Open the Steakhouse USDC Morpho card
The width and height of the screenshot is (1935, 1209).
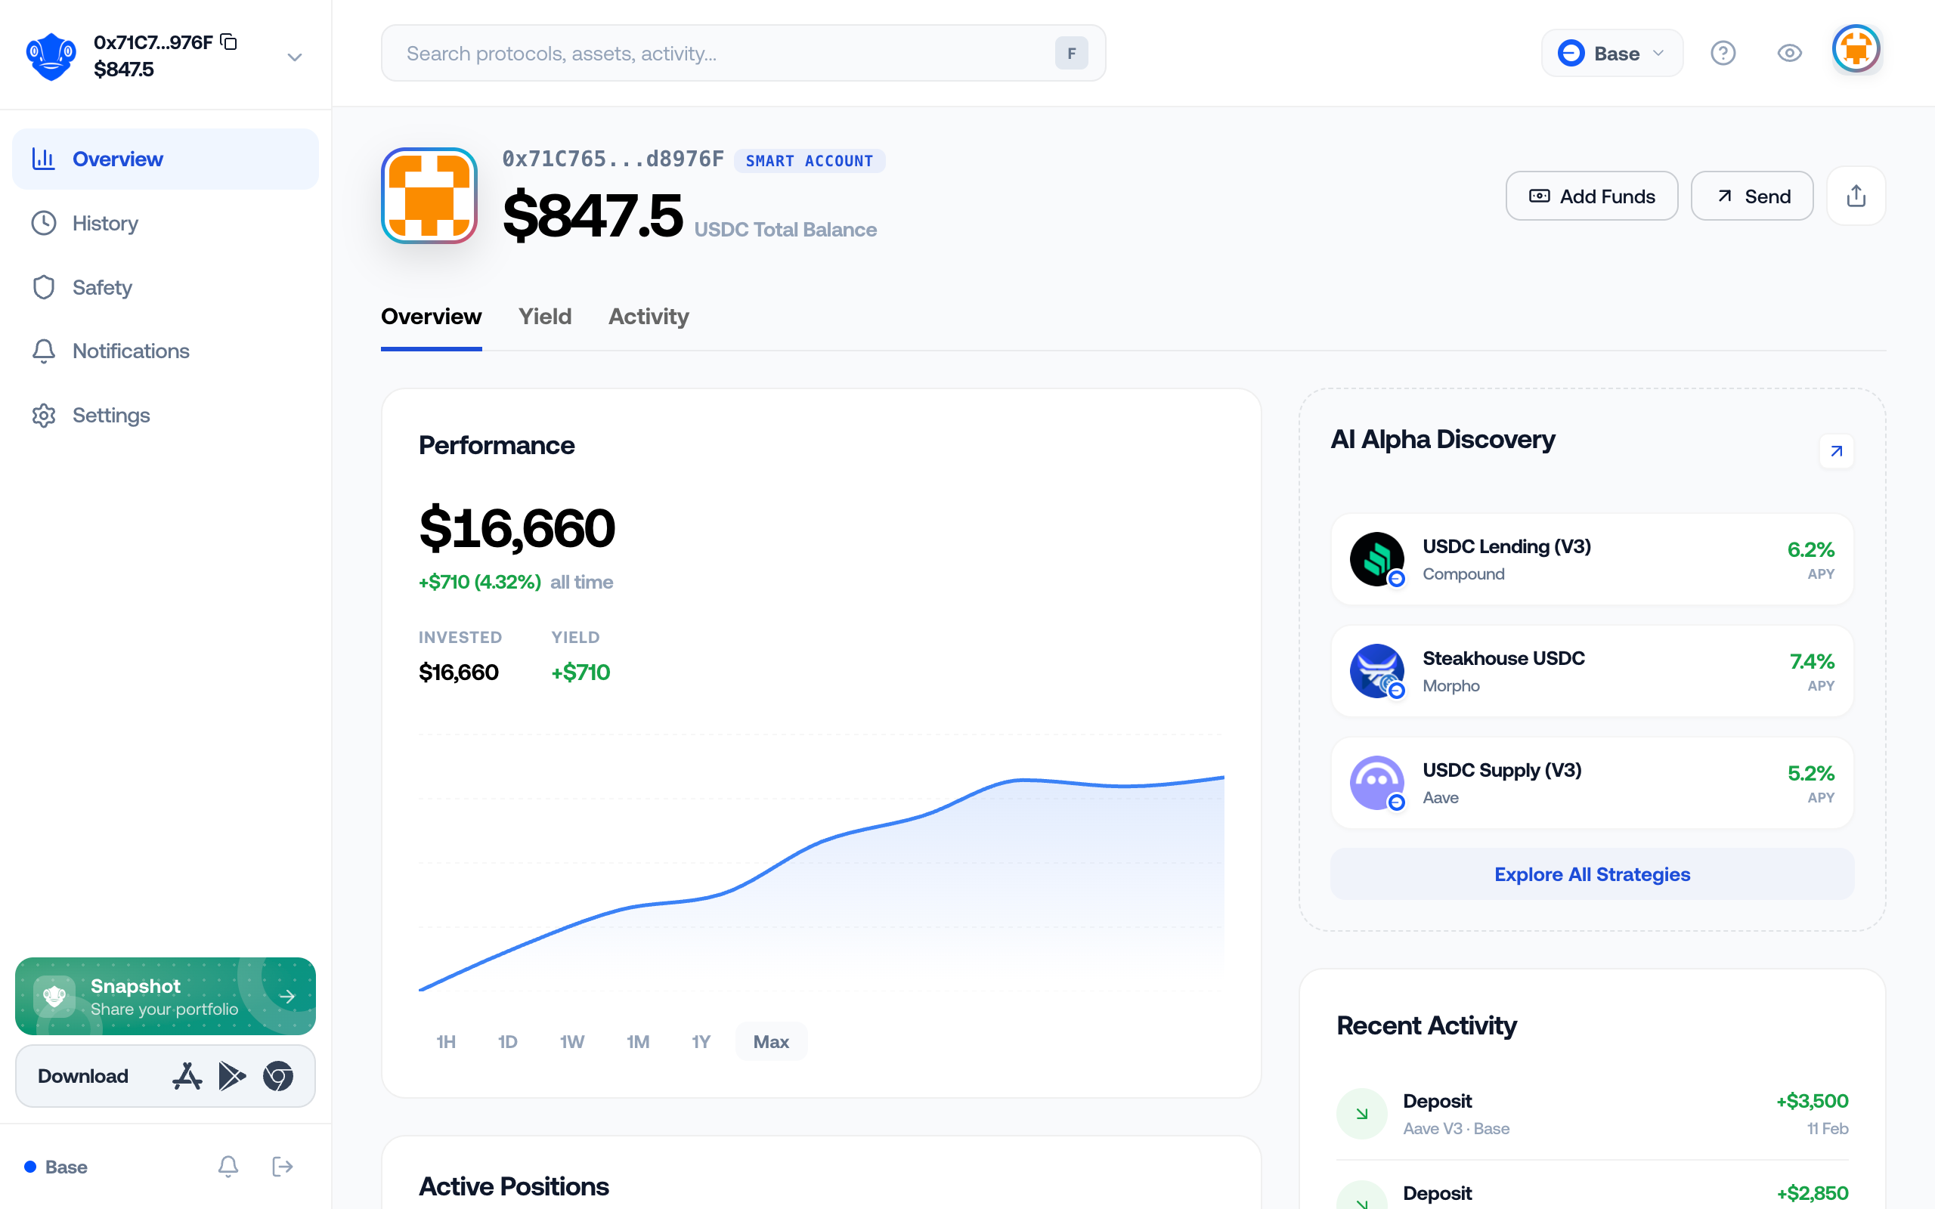[1591, 671]
